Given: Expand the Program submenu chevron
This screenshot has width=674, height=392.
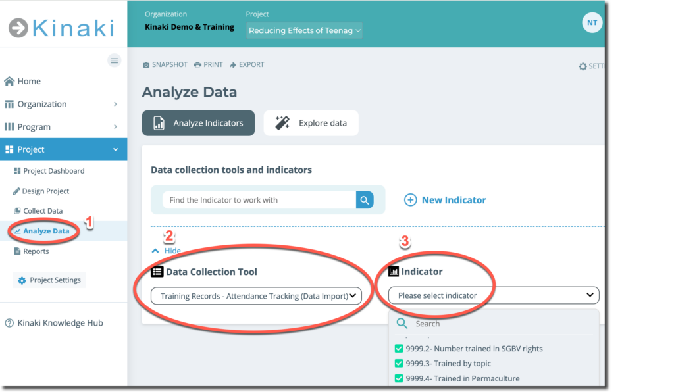Looking at the screenshot, I should pyautogui.click(x=115, y=127).
